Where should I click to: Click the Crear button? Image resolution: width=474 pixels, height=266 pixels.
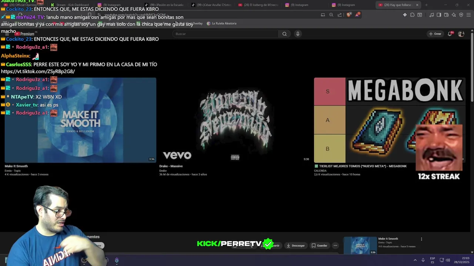pyautogui.click(x=435, y=34)
